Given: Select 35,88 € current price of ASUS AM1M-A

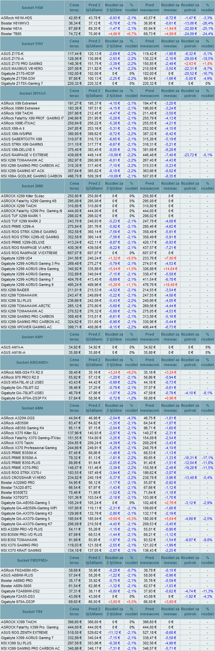Looking at the screenshot, I should tap(75, 352).
